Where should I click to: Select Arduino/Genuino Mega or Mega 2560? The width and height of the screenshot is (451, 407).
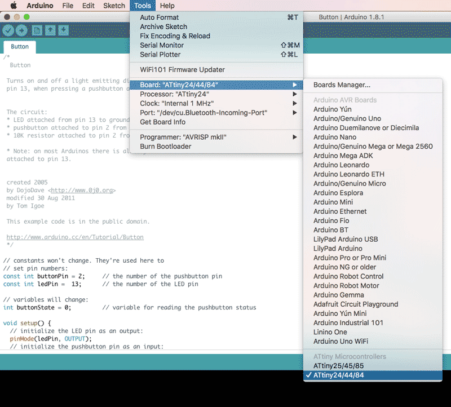click(x=373, y=147)
